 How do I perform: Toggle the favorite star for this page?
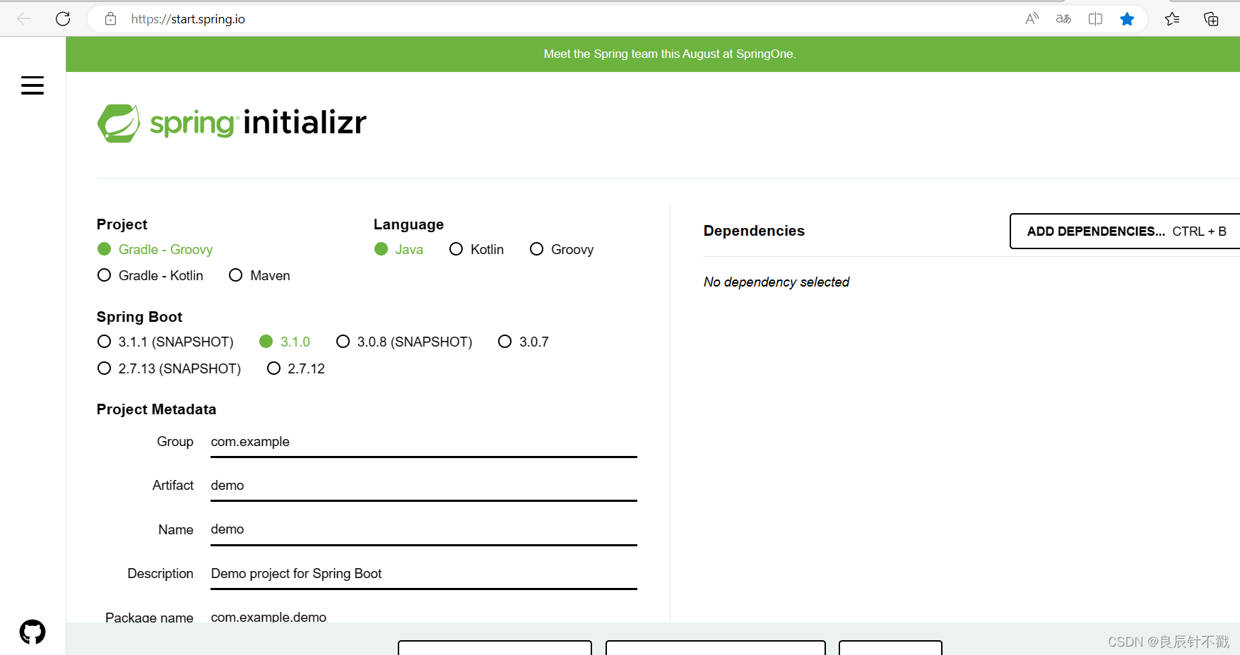[x=1127, y=19]
